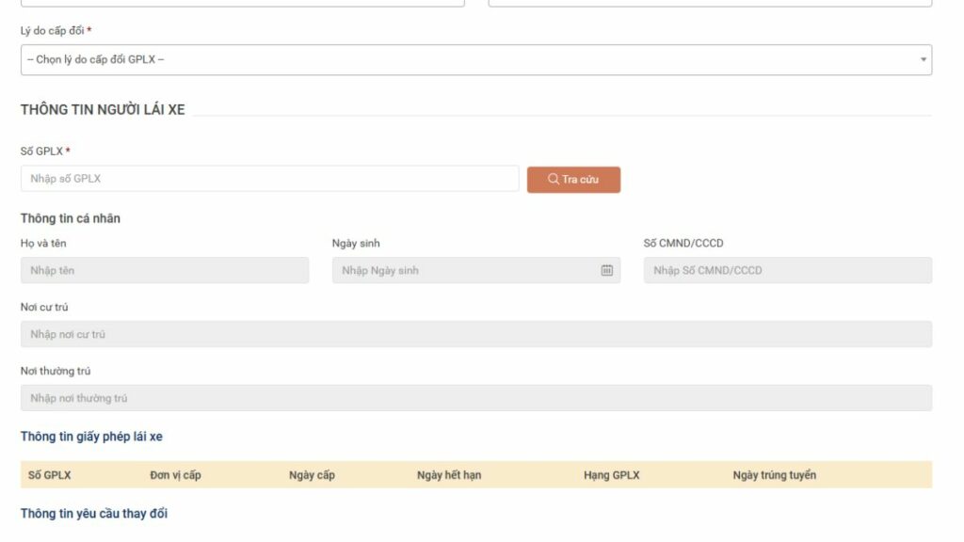The height and width of the screenshot is (542, 964).
Task: Click the 'Nhập tên' text field
Action: pos(165,270)
